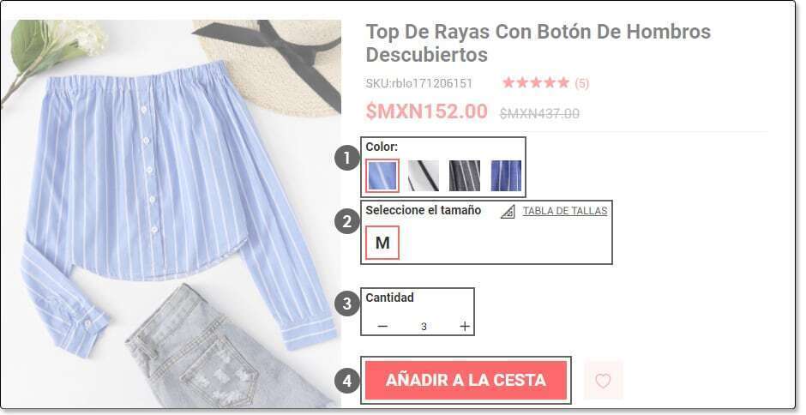
Task: Open the TABLA DE TALLAS link
Action: pos(565,211)
